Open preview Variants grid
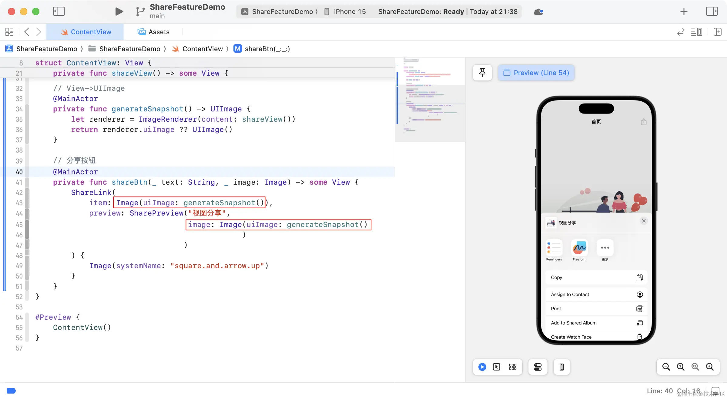Image resolution: width=727 pixels, height=399 pixels. coord(513,367)
